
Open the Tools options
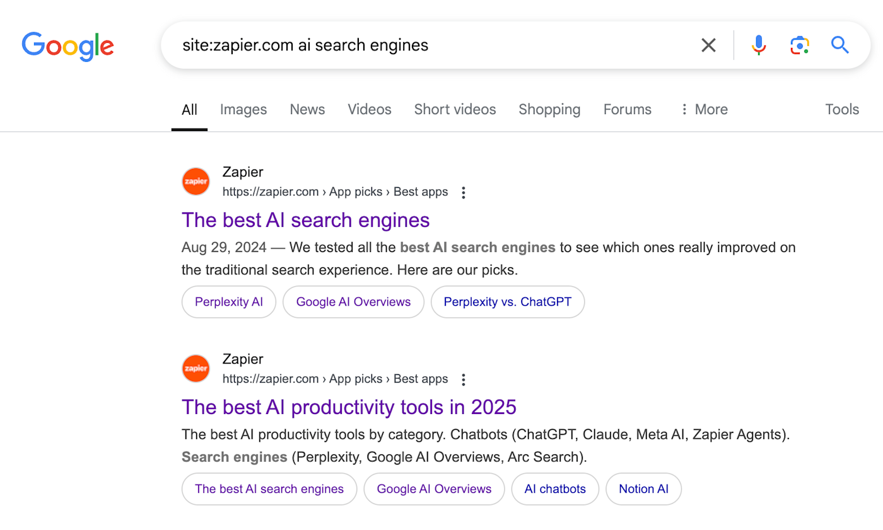pyautogui.click(x=842, y=109)
